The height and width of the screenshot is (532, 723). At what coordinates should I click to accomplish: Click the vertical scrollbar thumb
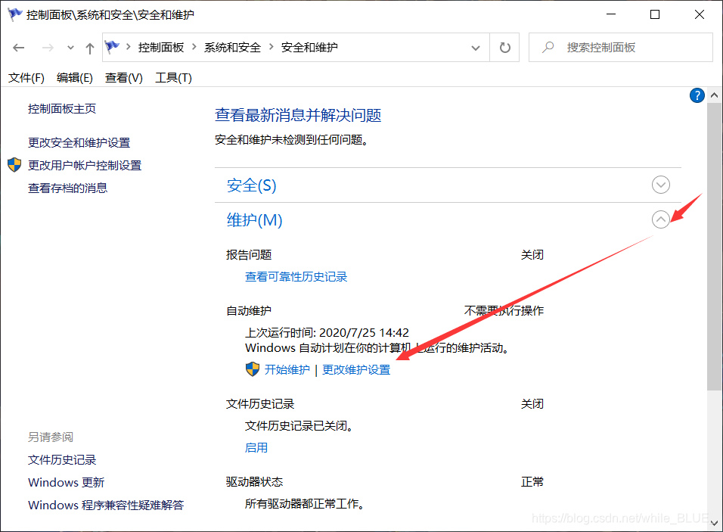pyautogui.click(x=714, y=247)
